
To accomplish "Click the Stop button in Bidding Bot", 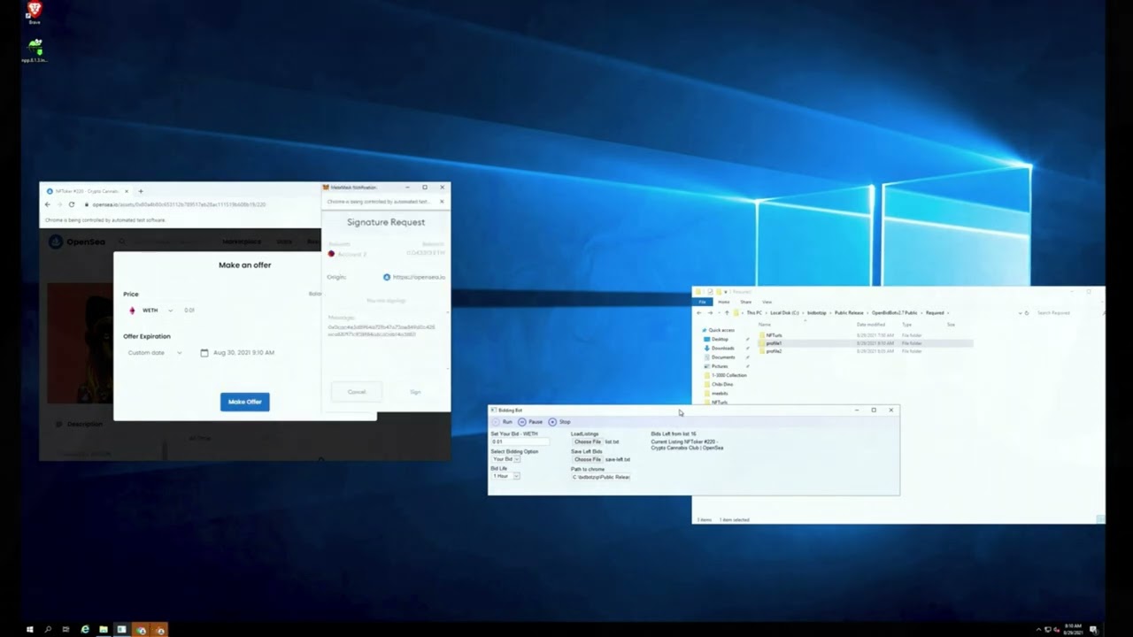I will [559, 422].
